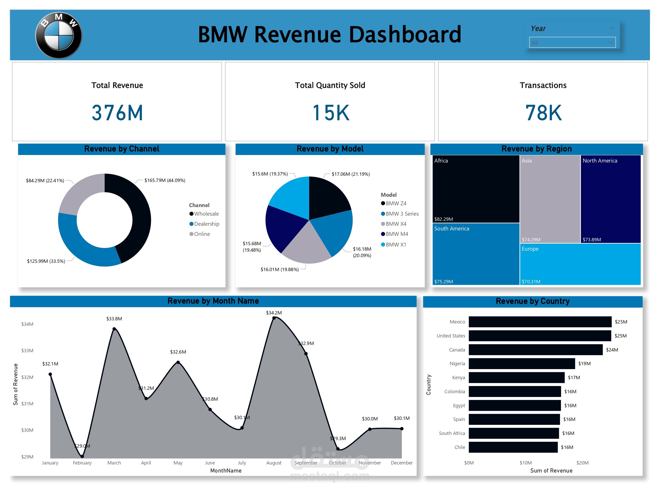Toggle the Dealership legend item
660x493 pixels.
(204, 224)
